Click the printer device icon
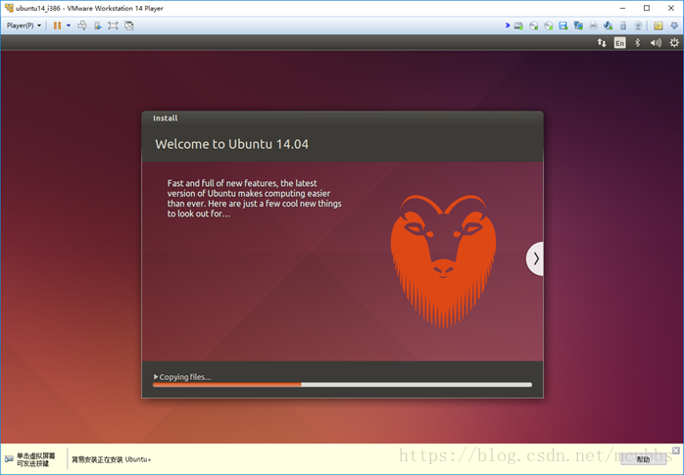684x475 pixels. pyautogui.click(x=593, y=25)
